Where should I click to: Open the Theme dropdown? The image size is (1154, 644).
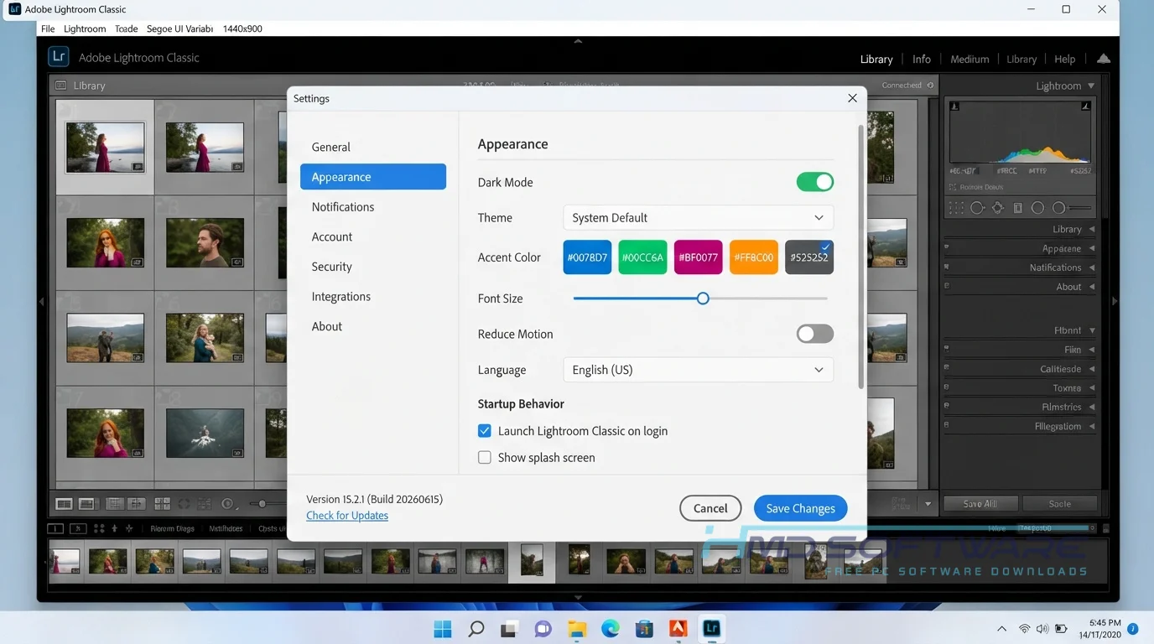coord(699,218)
